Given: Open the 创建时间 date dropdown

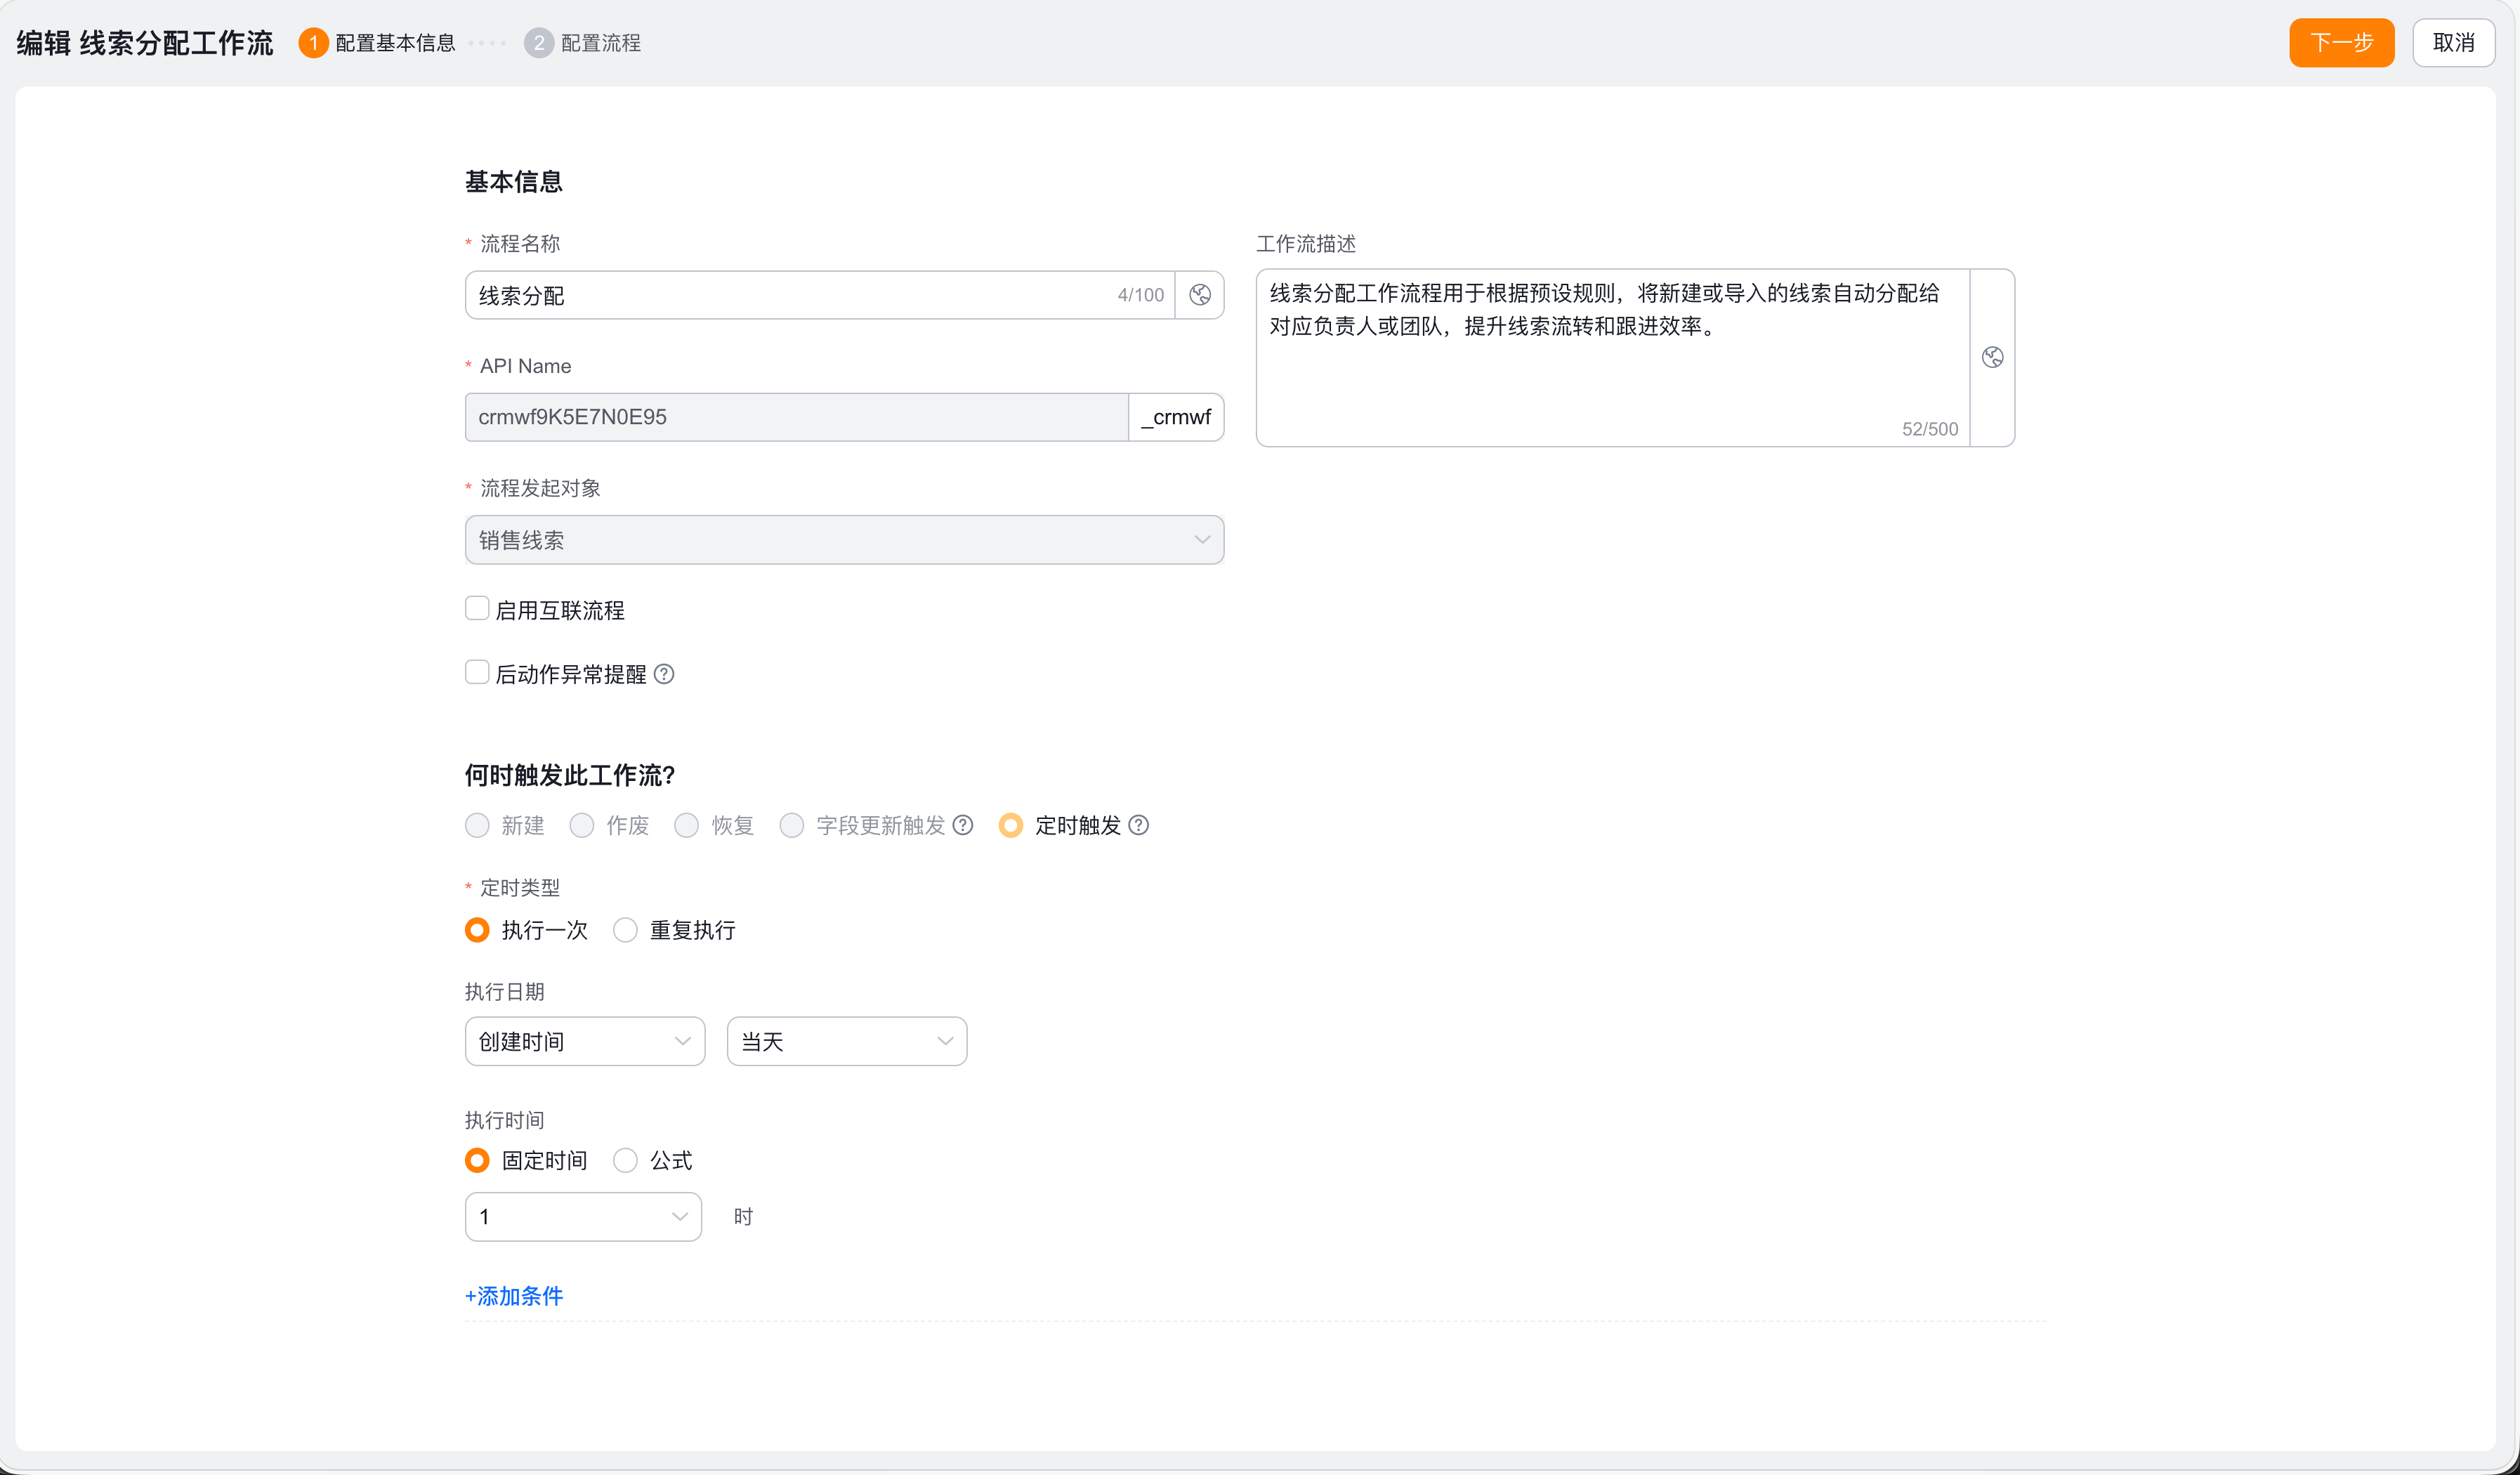Looking at the screenshot, I should click(585, 1041).
